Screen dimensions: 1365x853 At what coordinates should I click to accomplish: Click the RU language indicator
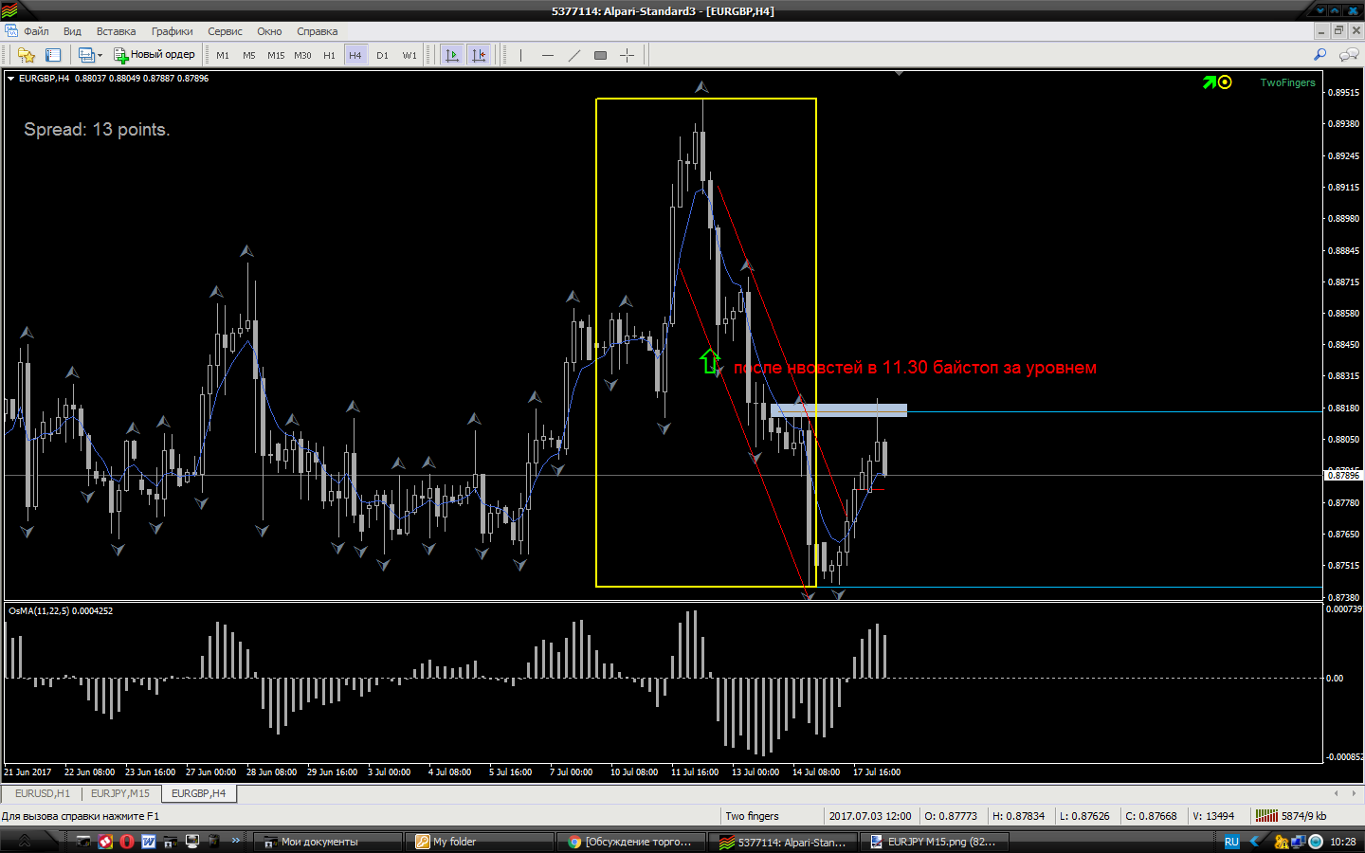1231,842
